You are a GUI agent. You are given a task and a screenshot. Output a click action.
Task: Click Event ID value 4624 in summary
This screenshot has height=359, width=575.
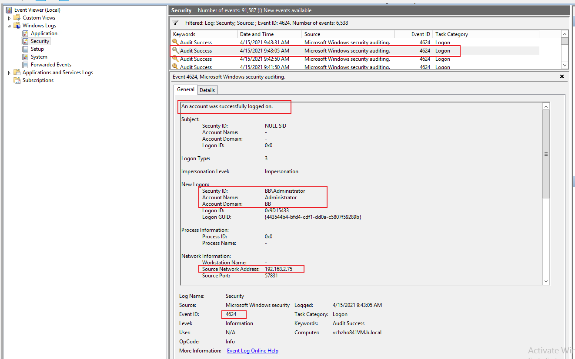tap(231, 314)
